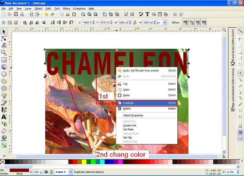244x176 pixels.
Task: Toggle the enable snapping button
Action: click(x=241, y=31)
